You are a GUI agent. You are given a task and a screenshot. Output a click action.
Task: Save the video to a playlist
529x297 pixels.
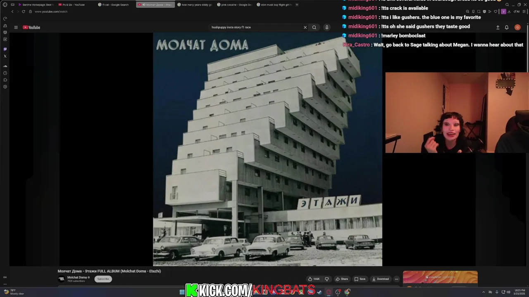pos(360,279)
